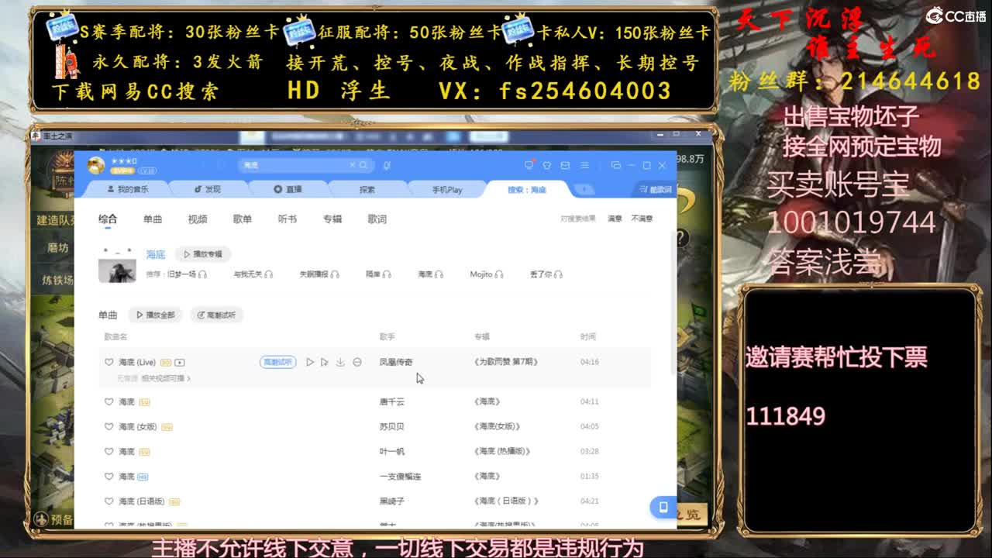Image resolution: width=992 pixels, height=558 pixels.
Task: Add 海底 (Live) to play next
Action: click(x=325, y=362)
